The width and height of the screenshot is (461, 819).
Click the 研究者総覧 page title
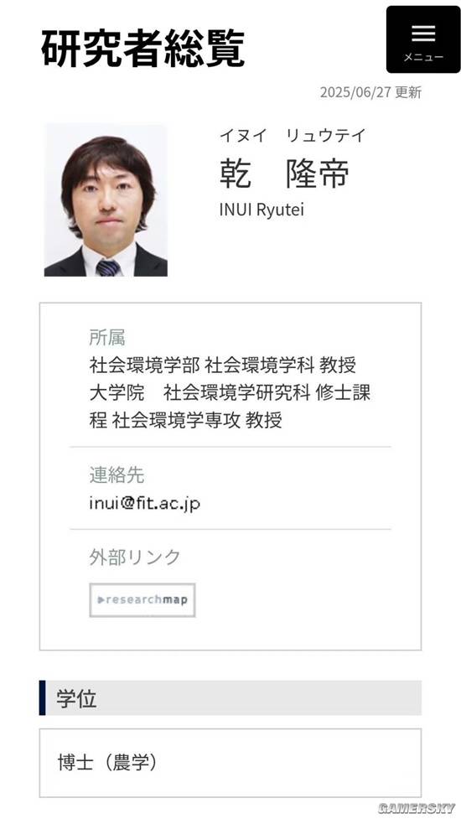coord(142,49)
